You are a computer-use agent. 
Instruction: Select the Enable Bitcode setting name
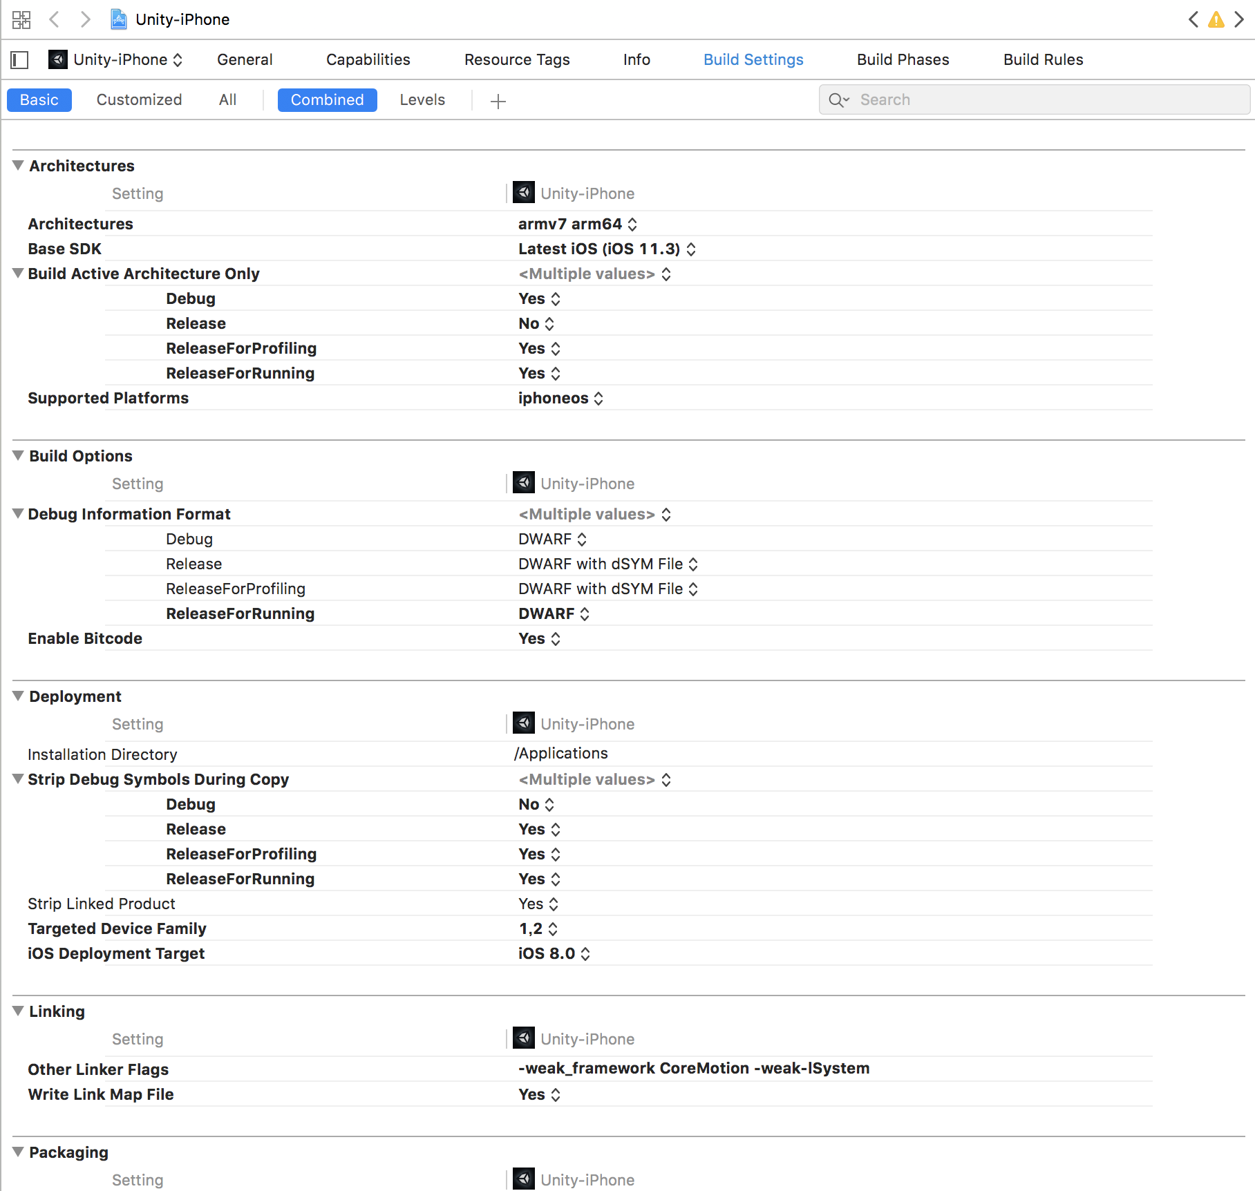point(85,638)
